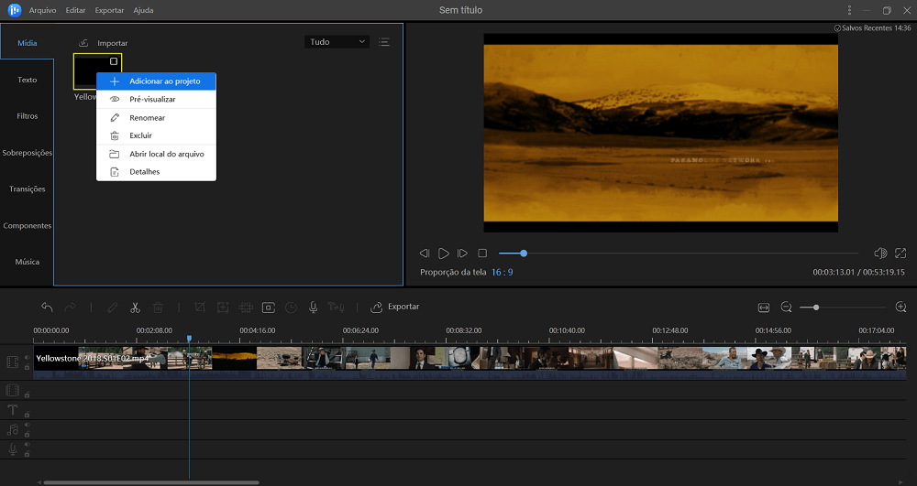Click the voiceover track microphone icon
Screen dimensions: 917x486
point(12,449)
